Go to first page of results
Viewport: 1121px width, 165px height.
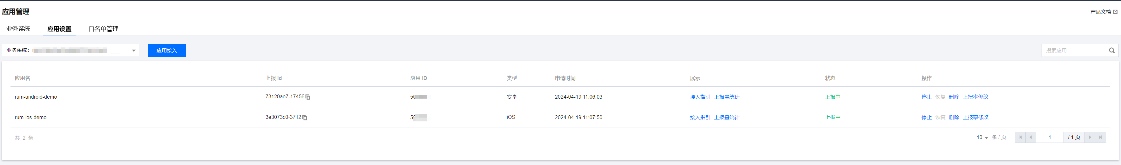(x=1020, y=137)
